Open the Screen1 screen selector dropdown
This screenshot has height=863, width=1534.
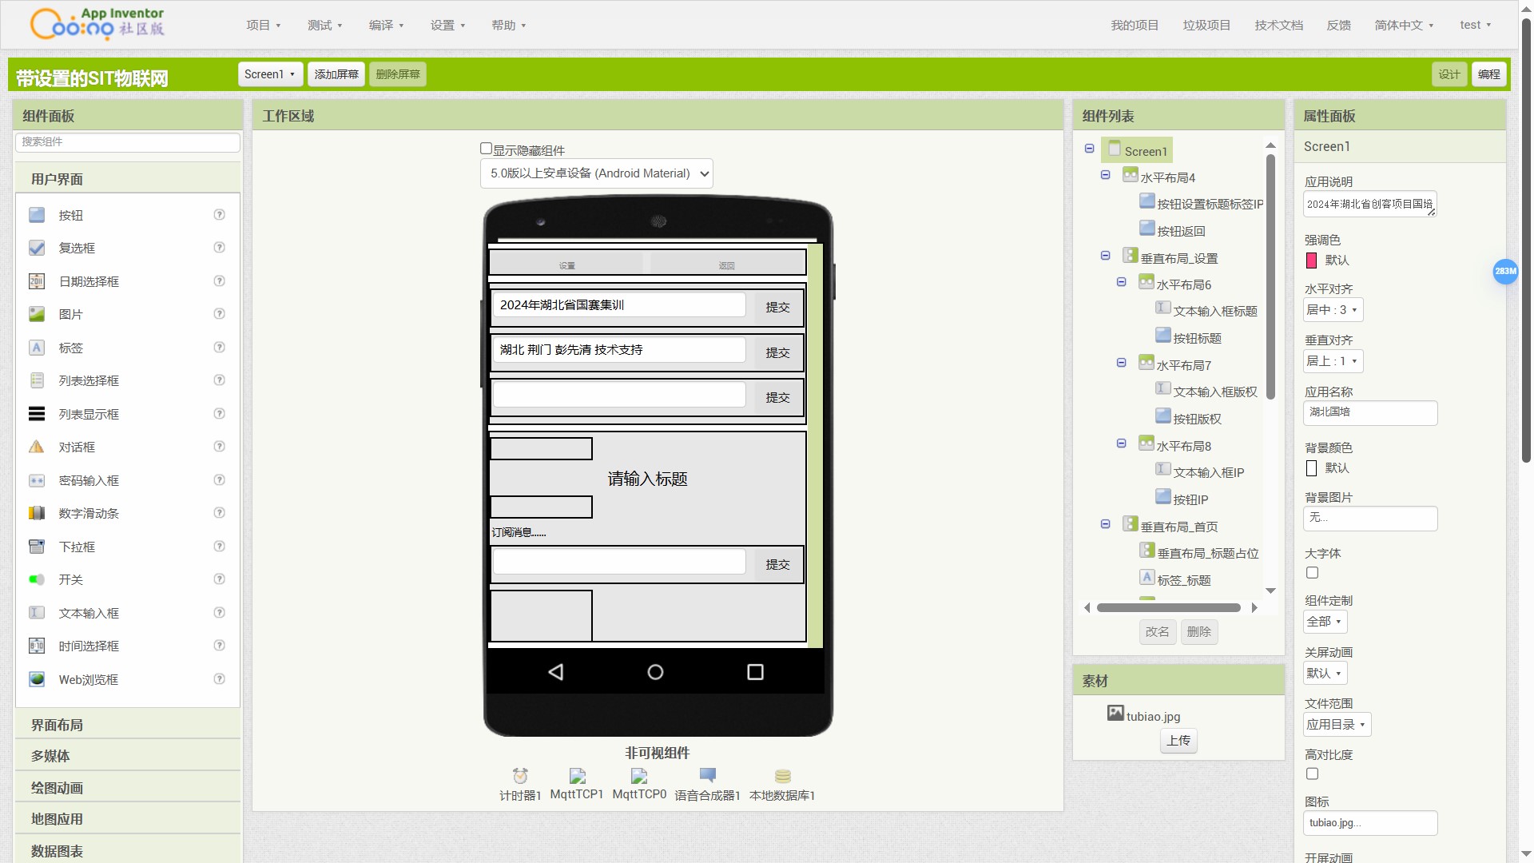tap(270, 74)
